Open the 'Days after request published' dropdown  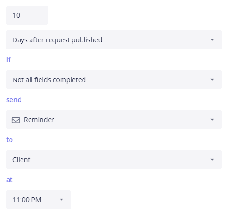114,40
